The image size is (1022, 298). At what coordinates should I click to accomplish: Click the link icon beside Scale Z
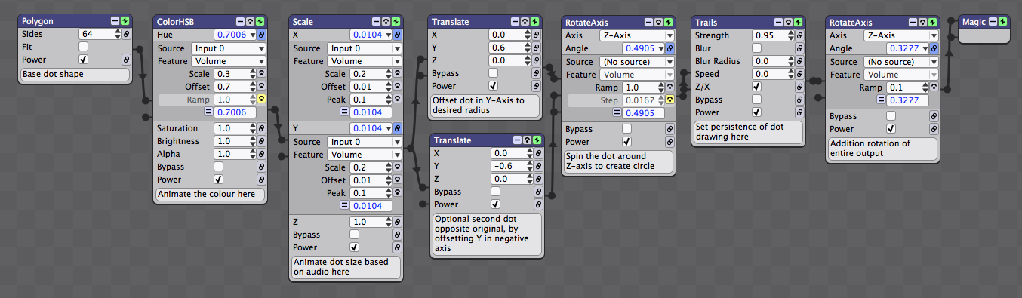(397, 222)
